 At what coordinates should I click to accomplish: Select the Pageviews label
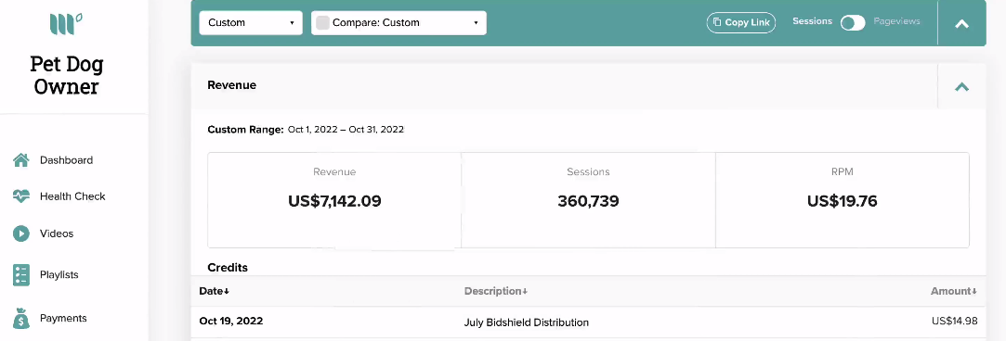click(896, 21)
